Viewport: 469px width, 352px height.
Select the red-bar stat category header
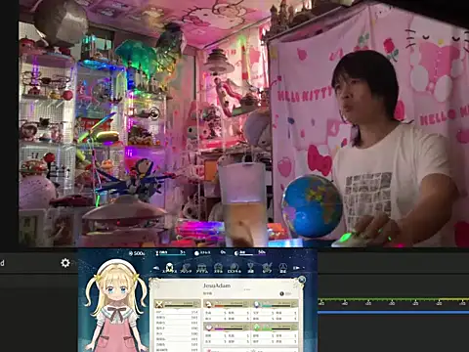tap(227, 304)
